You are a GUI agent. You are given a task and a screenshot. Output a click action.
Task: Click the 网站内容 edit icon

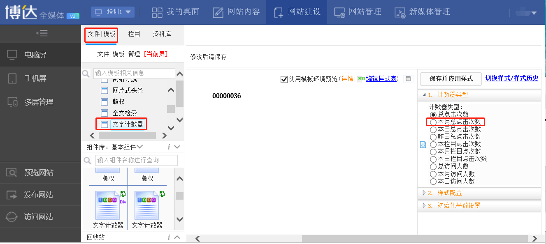pos(218,12)
